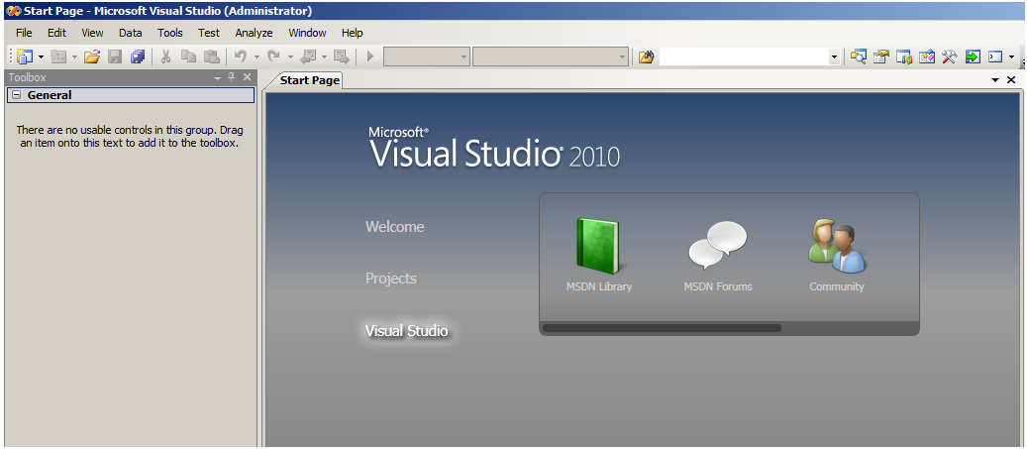Open the Test menu
1027x449 pixels.
click(x=209, y=33)
